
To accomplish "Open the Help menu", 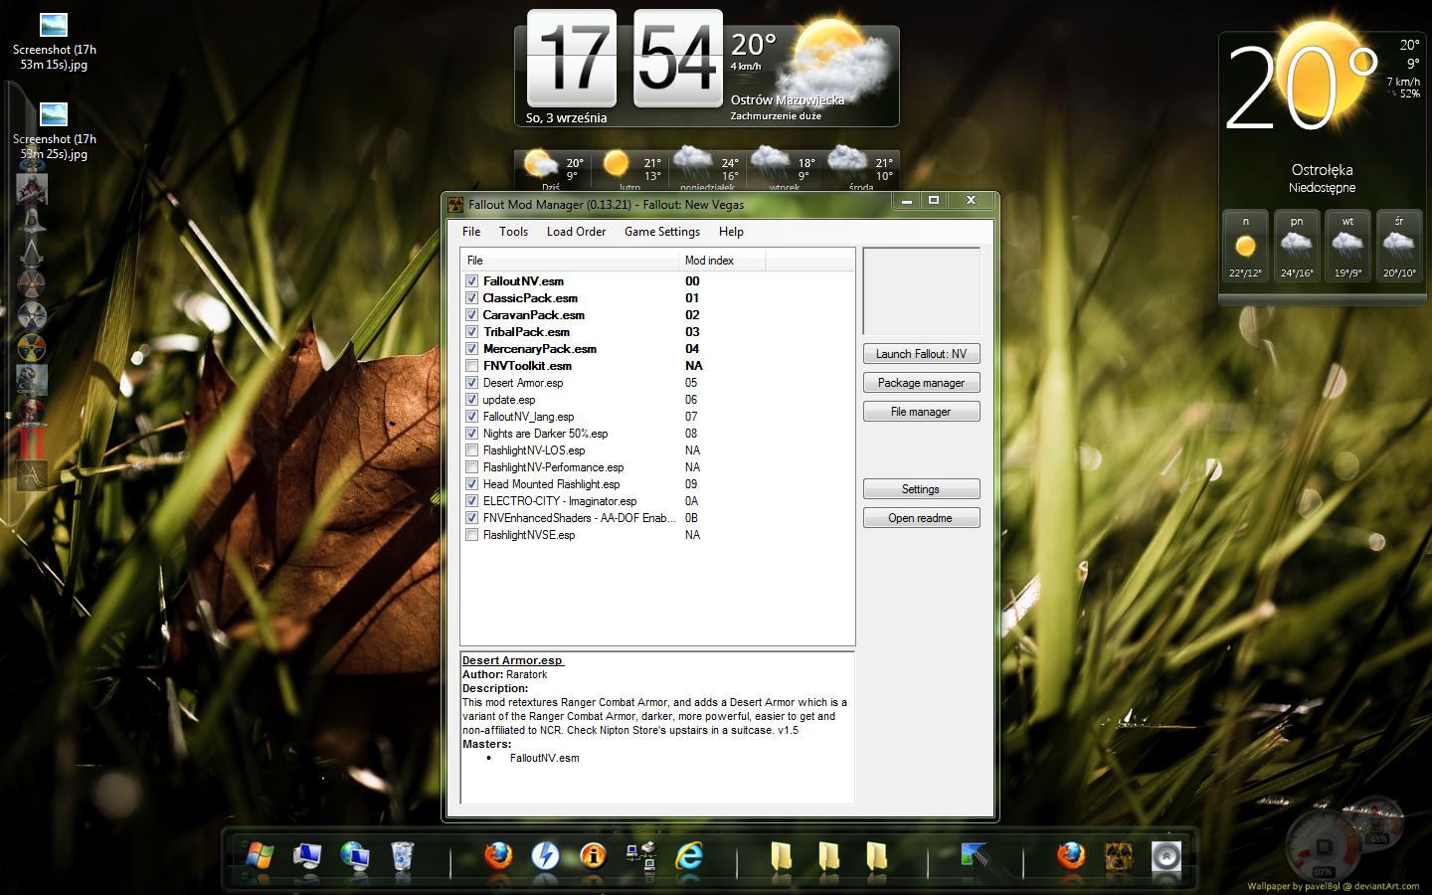I will [x=731, y=232].
